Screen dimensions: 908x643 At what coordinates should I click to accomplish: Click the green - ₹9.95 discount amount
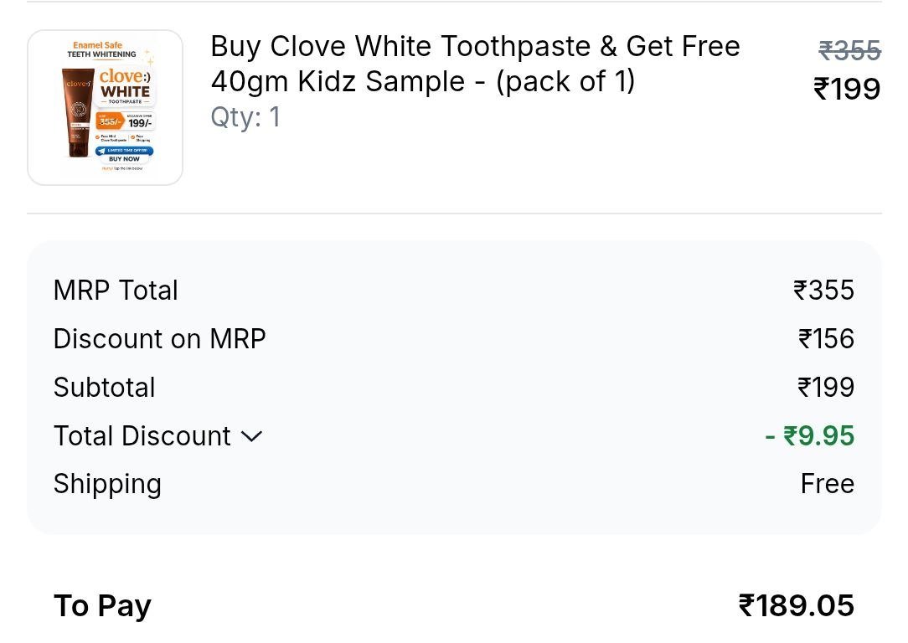[809, 435]
